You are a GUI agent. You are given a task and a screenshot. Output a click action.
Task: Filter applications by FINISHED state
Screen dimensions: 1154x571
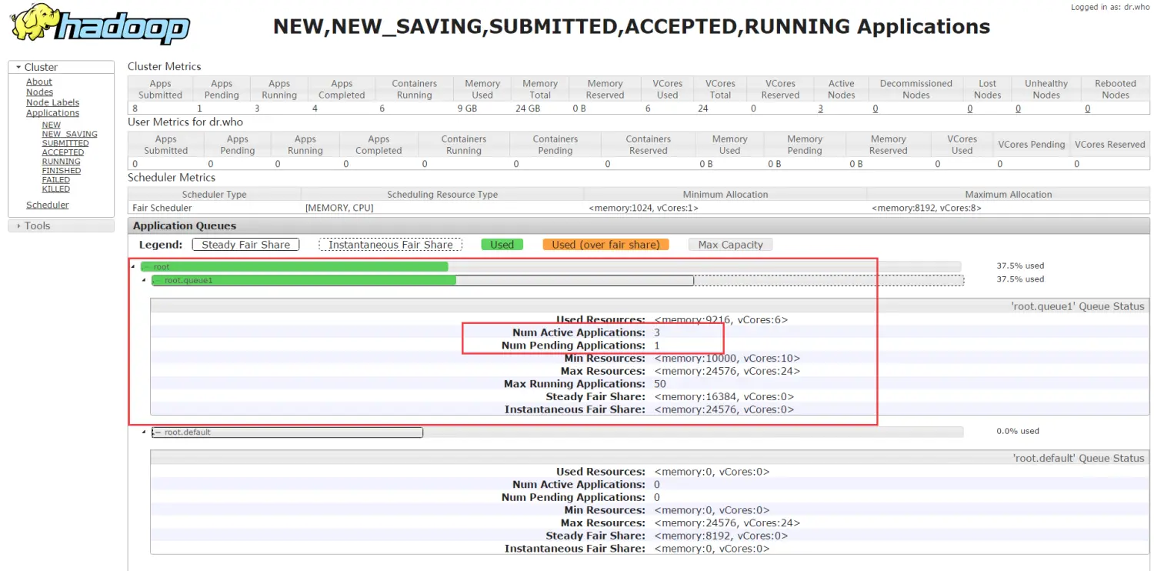pos(62,171)
